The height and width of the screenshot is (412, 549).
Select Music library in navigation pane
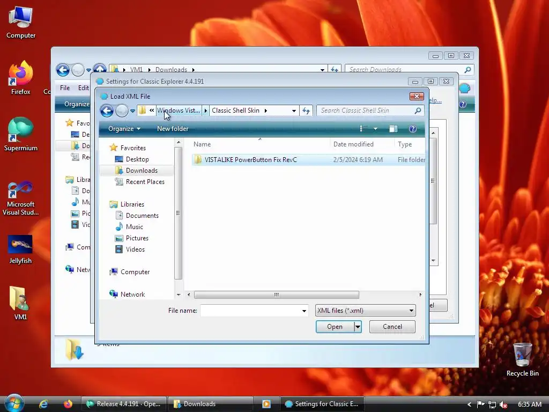coord(134,227)
